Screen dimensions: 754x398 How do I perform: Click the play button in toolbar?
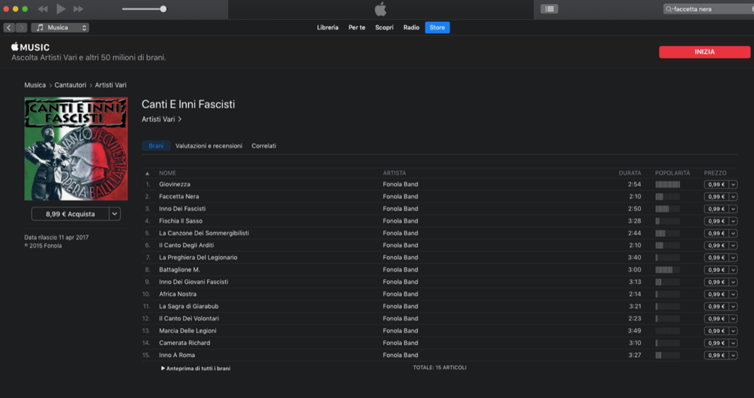click(61, 9)
